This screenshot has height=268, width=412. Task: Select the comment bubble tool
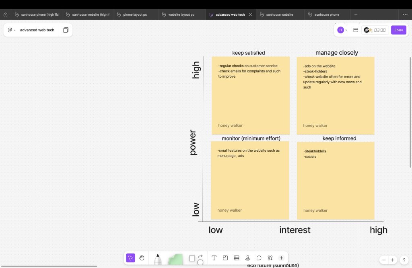point(259,258)
